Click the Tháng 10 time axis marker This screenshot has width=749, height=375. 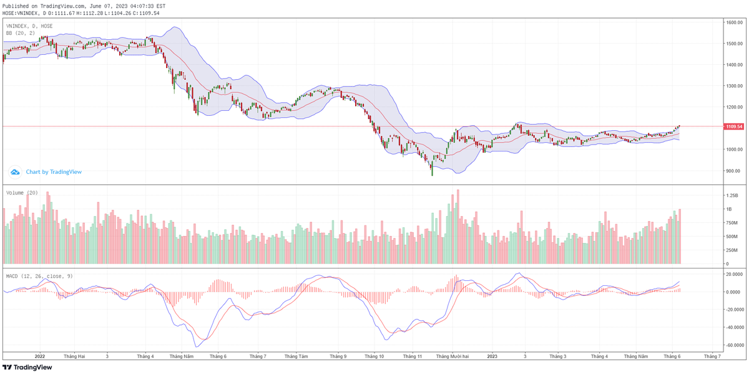pyautogui.click(x=374, y=357)
